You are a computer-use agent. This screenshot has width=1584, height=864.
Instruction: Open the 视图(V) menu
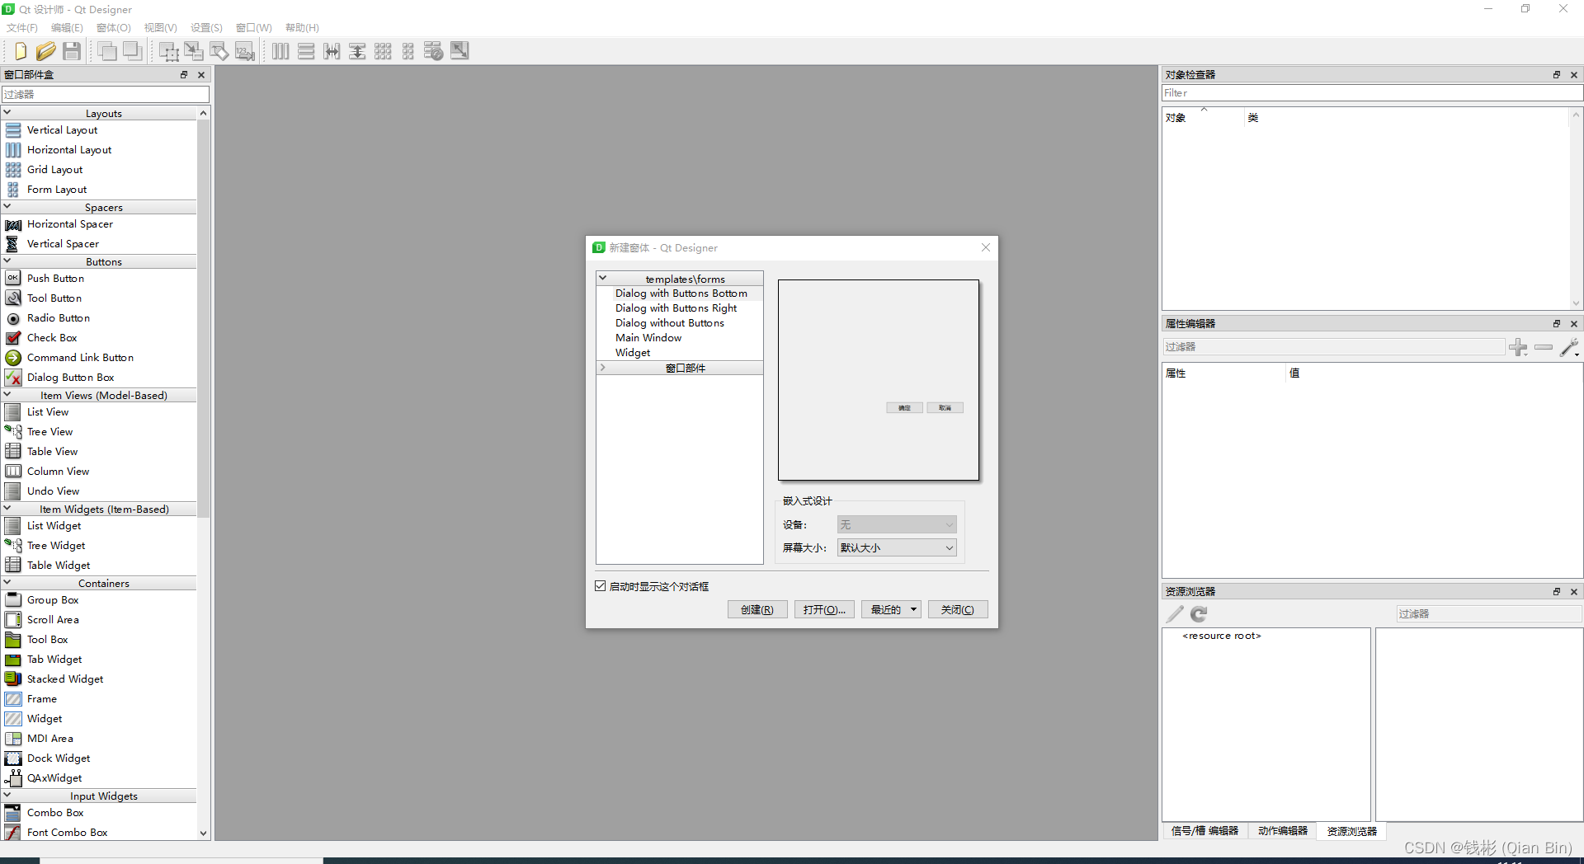160,28
